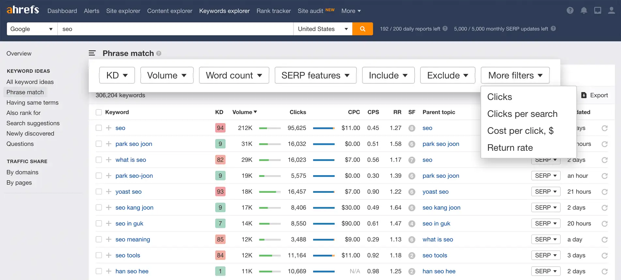
Task: Go to Site explorer in top navigation
Action: click(123, 11)
